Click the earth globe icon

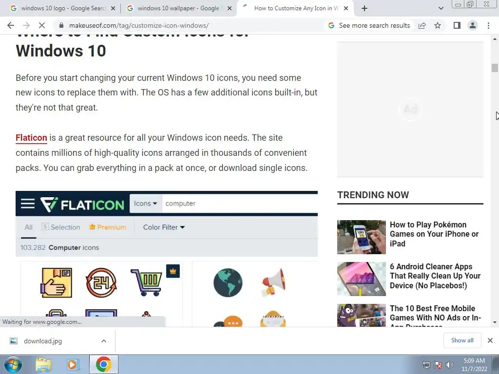228,283
